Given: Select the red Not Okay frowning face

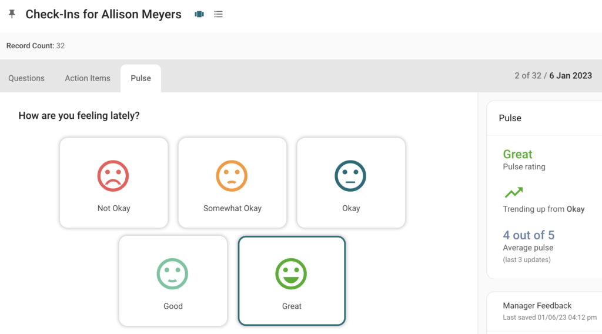Looking at the screenshot, I should [113, 176].
